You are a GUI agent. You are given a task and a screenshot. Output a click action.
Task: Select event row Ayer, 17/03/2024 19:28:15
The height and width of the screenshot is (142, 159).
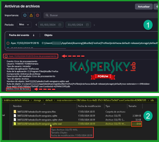[x=82, y=43]
